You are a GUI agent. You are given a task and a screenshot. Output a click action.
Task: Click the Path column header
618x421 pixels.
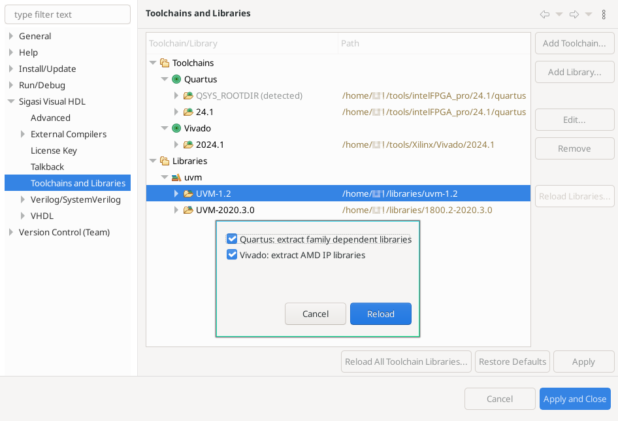[x=434, y=43]
